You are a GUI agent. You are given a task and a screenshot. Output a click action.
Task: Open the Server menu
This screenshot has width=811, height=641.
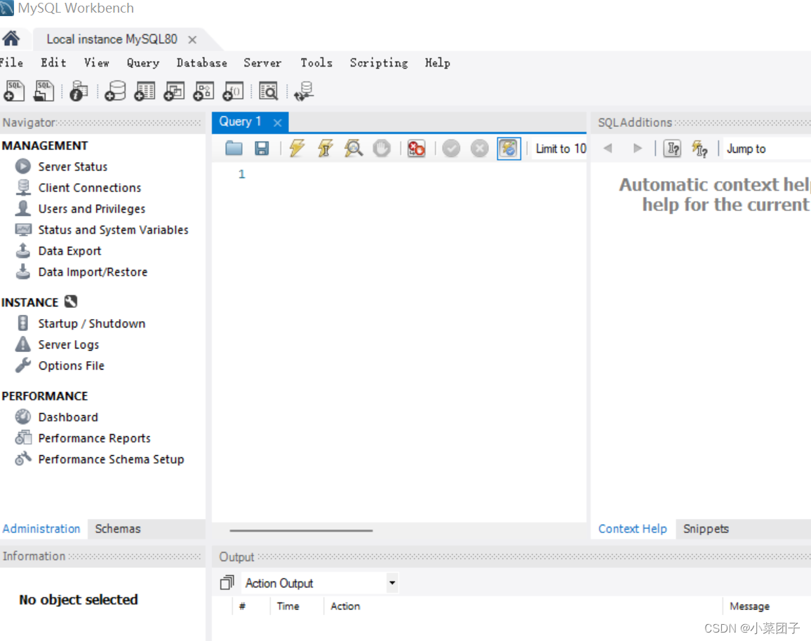tap(263, 62)
